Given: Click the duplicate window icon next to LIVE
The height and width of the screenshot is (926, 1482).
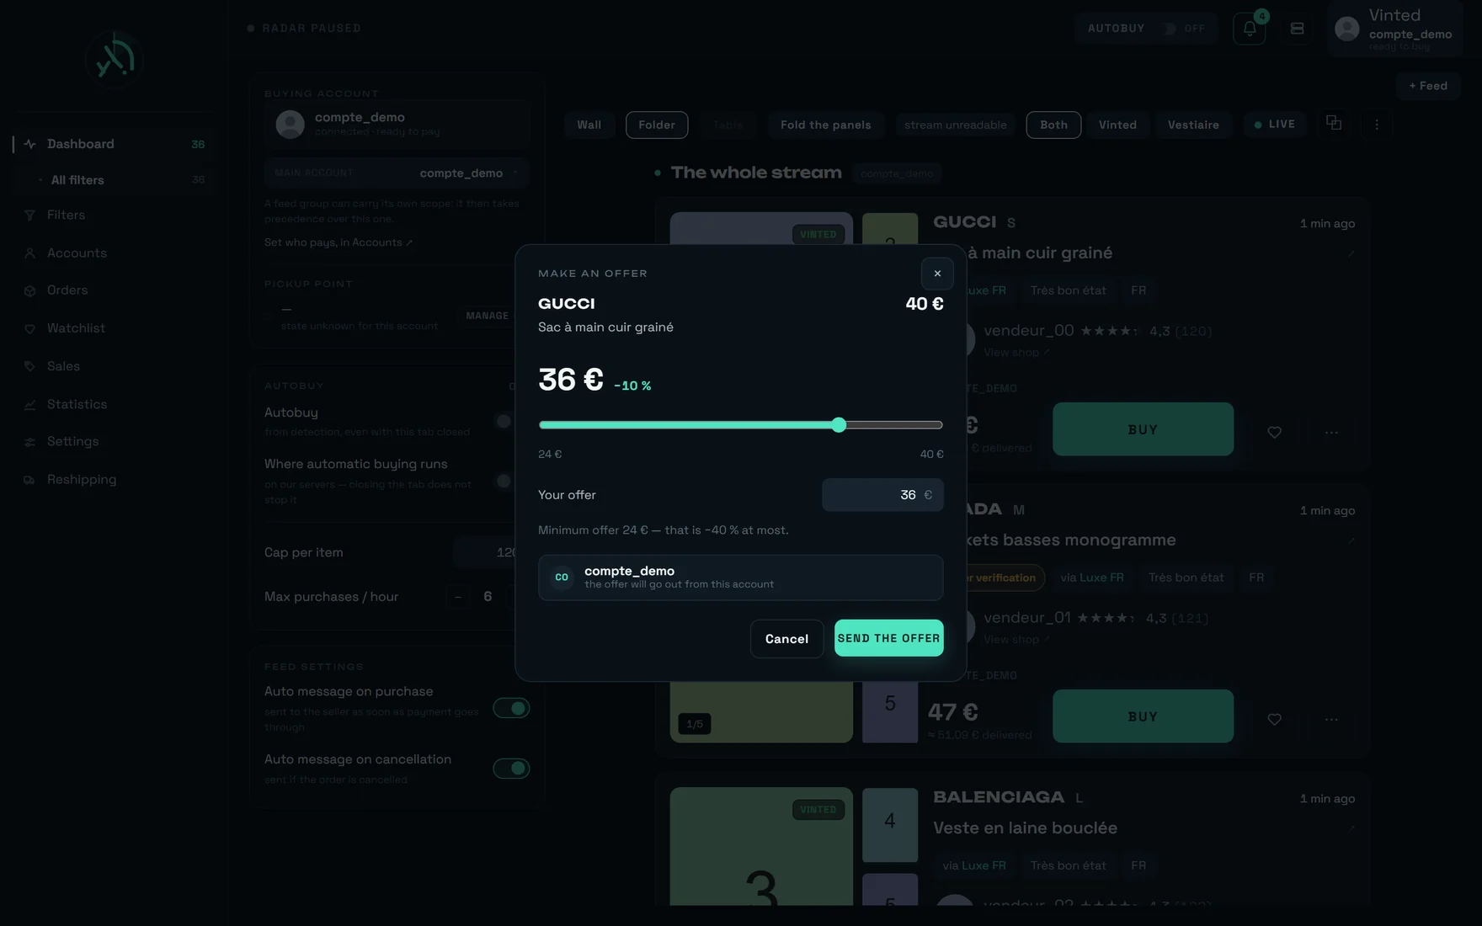Looking at the screenshot, I should point(1334,123).
